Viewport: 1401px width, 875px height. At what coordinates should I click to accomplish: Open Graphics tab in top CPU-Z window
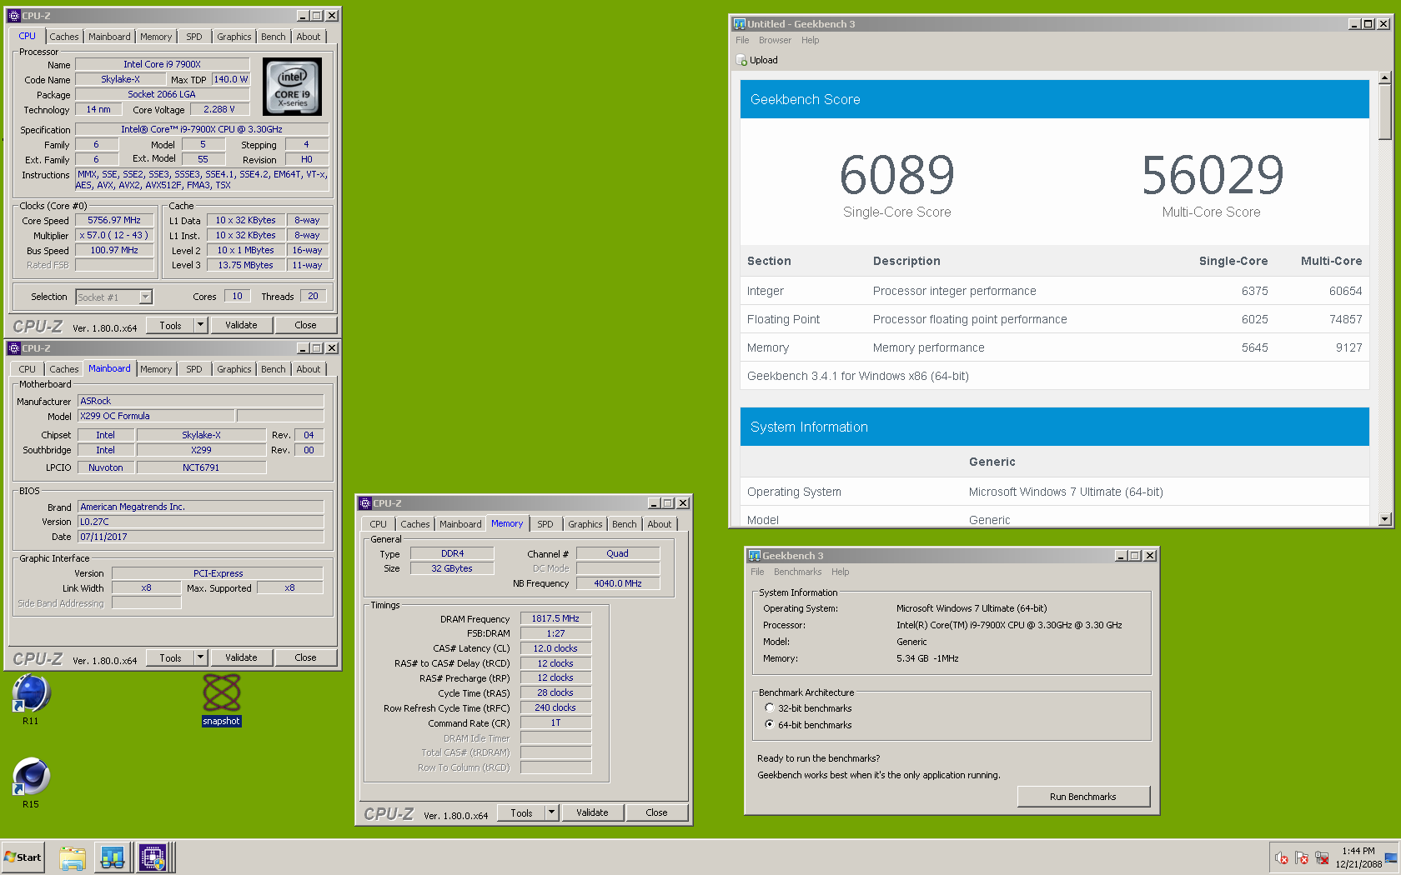(x=234, y=37)
